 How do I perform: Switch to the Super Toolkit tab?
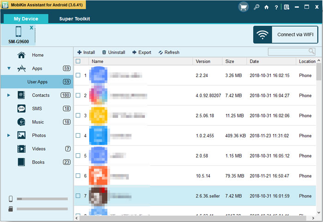coord(74,19)
